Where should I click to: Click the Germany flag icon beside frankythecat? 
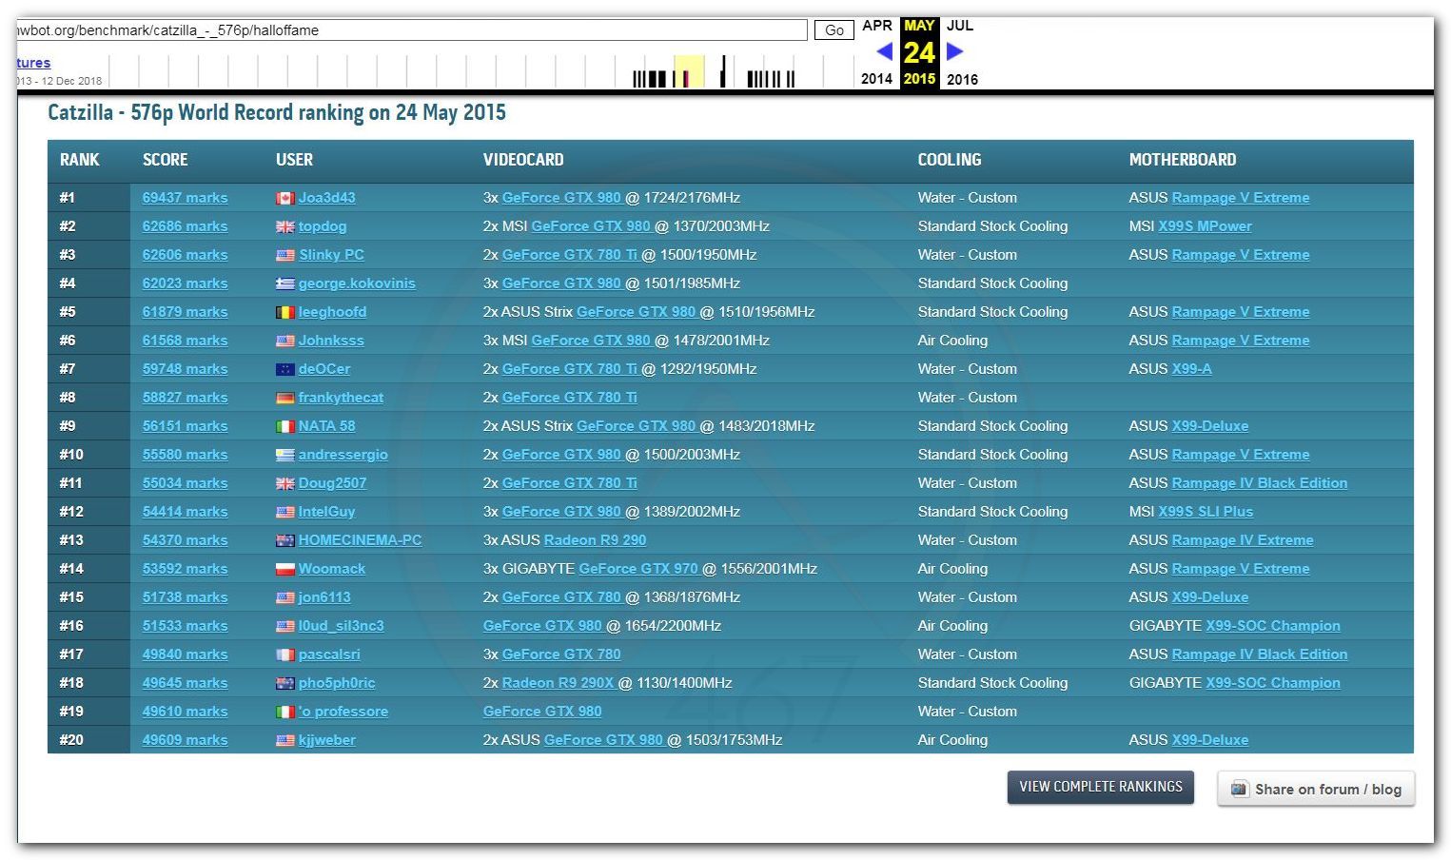pyautogui.click(x=284, y=398)
